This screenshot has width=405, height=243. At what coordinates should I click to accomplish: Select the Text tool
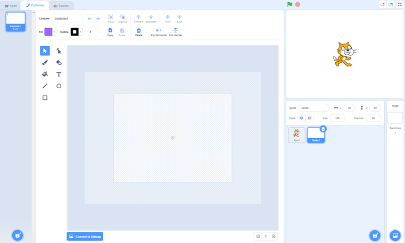pyautogui.click(x=59, y=74)
